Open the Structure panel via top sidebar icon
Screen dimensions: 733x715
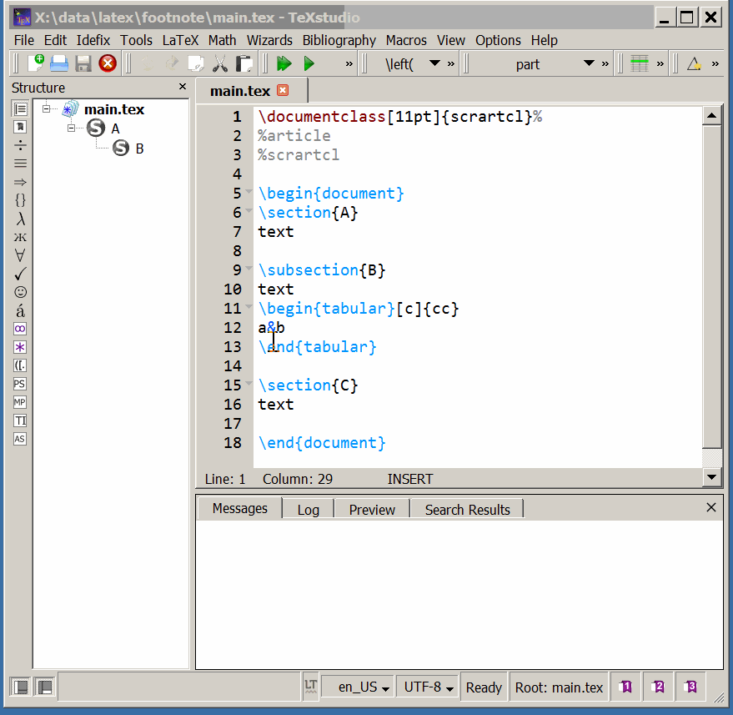pyautogui.click(x=20, y=108)
